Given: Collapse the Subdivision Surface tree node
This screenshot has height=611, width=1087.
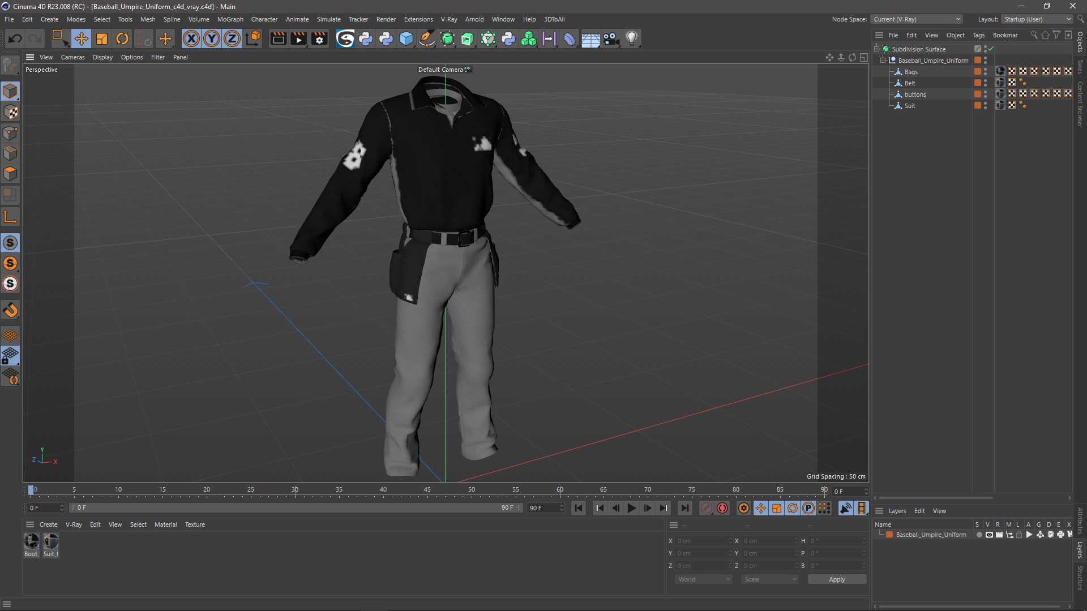Looking at the screenshot, I should click(x=876, y=49).
